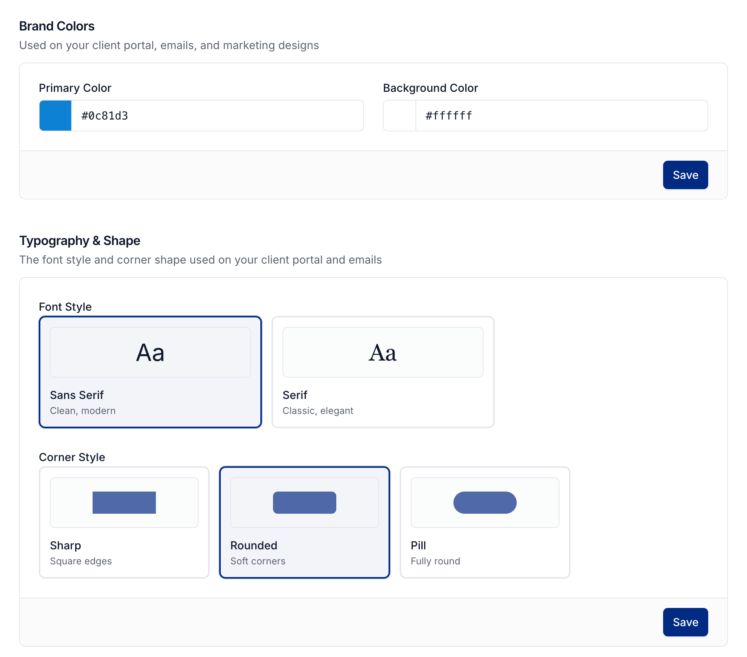Viewport: 747px width, 657px height.
Task: Click the soft-corner rounded shape preview
Action: pyautogui.click(x=305, y=503)
